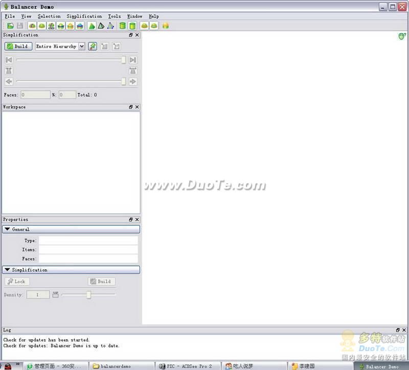Collapse the General properties section
409x370 pixels.
71,229
